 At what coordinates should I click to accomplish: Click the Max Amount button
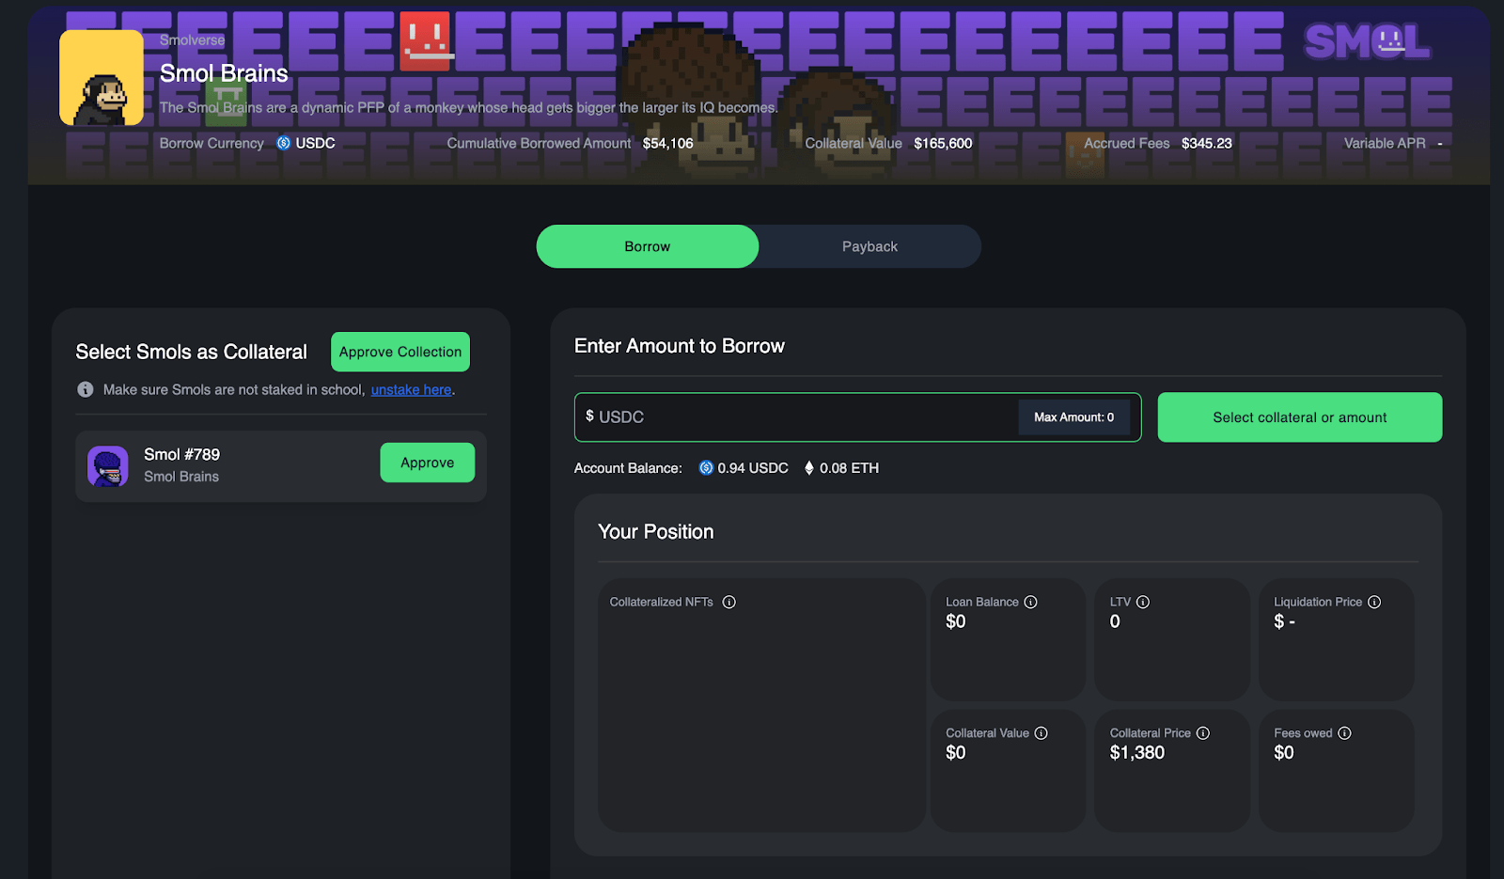pos(1074,417)
